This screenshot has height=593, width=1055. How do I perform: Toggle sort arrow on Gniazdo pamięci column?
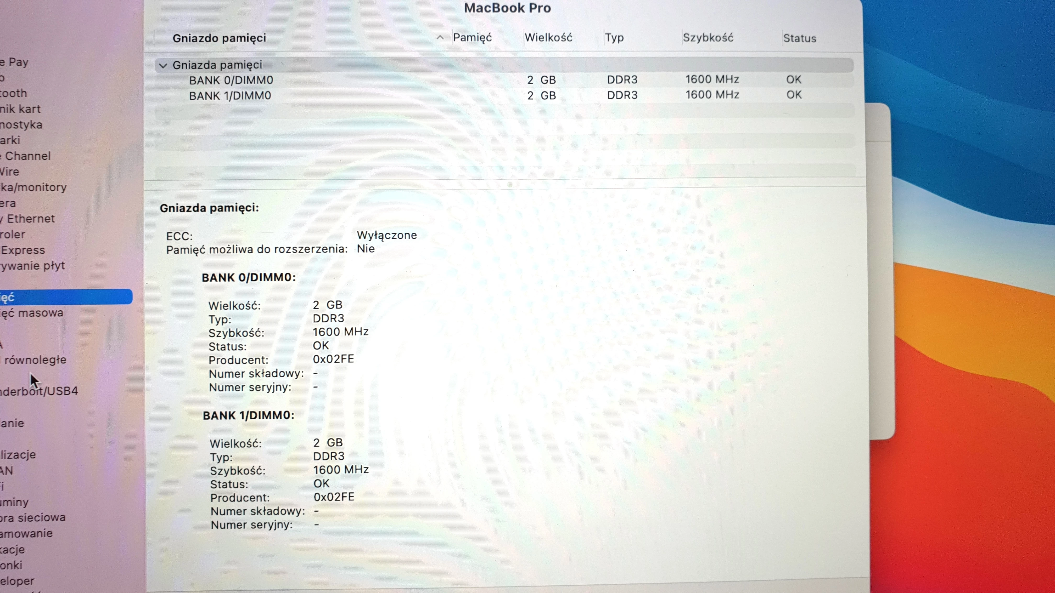[440, 38]
